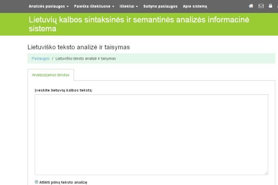Click the textarea resize handle corner
This screenshot has width=278, height=185.
coord(266,173)
